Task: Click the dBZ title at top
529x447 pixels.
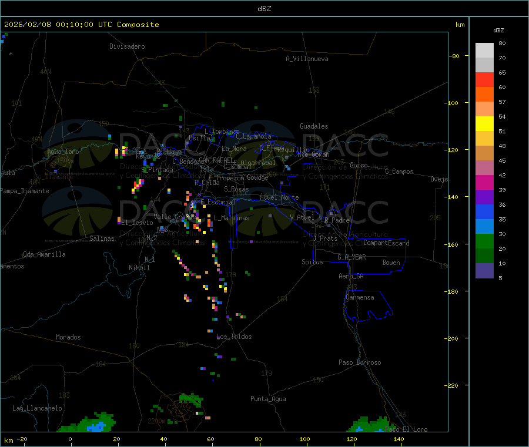Action: 264,9
